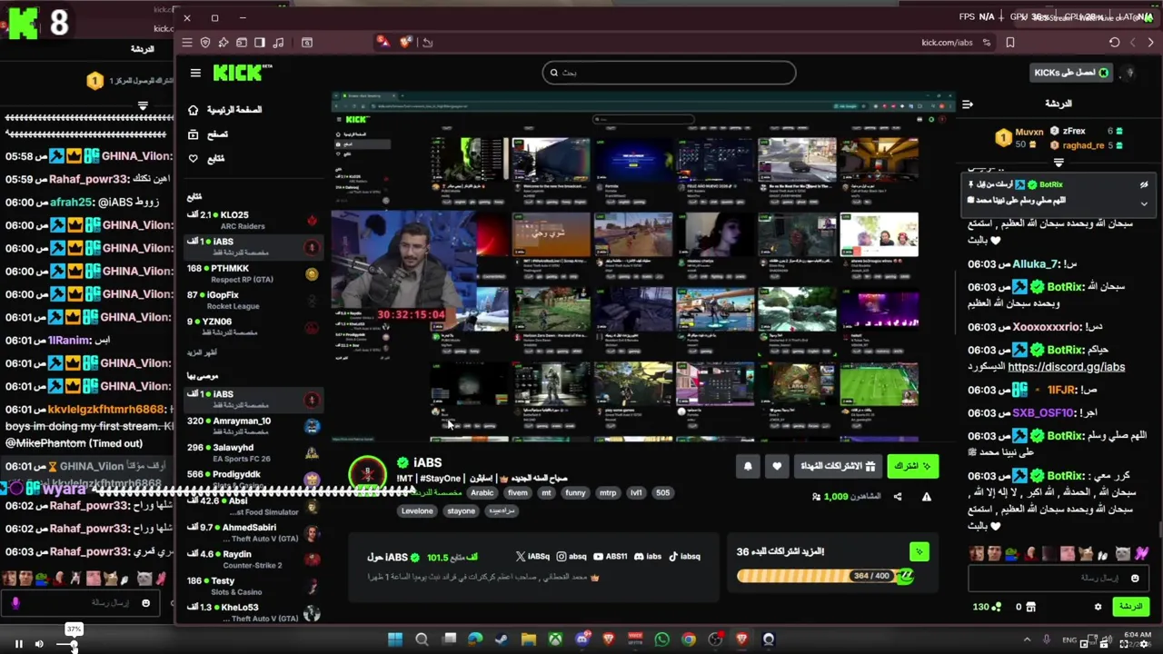The width and height of the screenshot is (1163, 654).
Task: Select the stayone tag
Action: click(x=461, y=510)
